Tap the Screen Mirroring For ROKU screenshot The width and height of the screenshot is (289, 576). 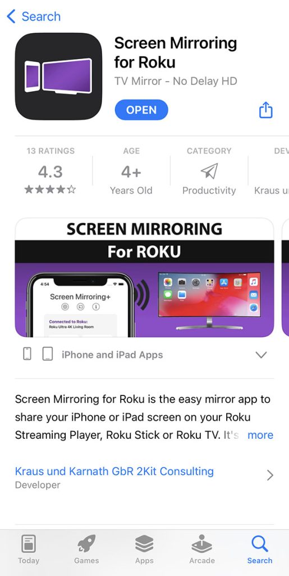pos(144,277)
